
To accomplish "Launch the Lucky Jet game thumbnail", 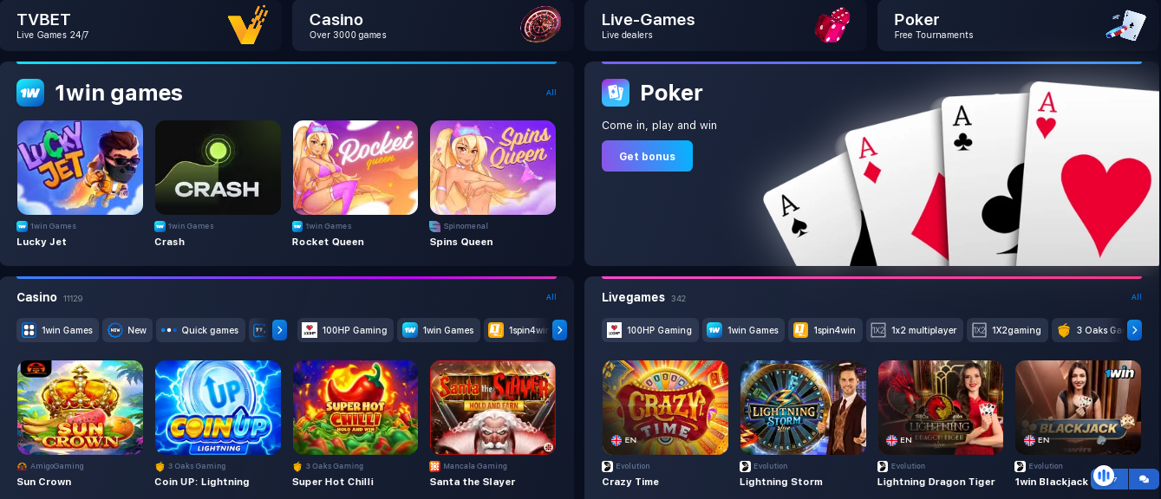I will click(80, 167).
